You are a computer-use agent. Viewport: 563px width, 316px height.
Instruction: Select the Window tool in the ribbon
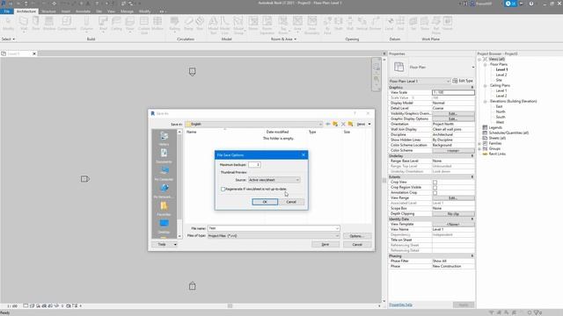click(x=49, y=24)
